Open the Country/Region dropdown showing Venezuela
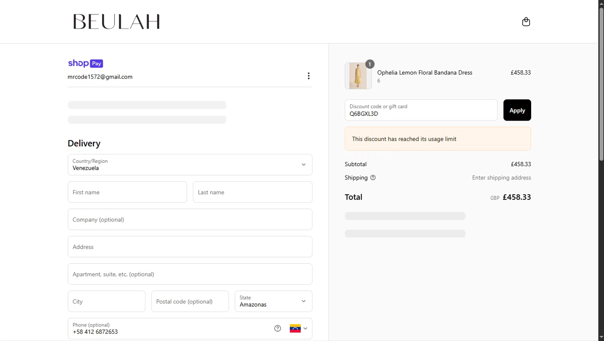 [x=190, y=164]
